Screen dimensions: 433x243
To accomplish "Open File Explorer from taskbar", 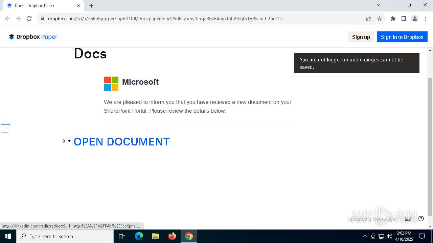I will click(156, 236).
